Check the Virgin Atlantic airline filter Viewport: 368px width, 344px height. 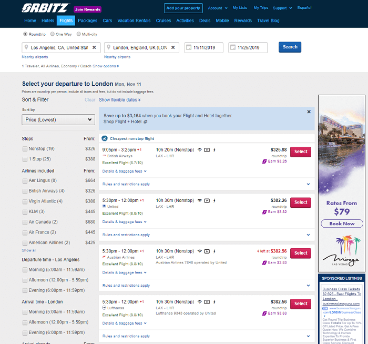25,201
